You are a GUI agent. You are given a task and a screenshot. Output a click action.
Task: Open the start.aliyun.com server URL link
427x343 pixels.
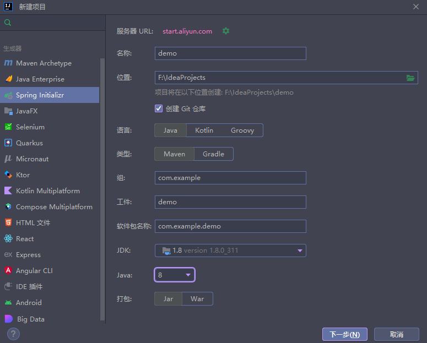click(x=187, y=31)
